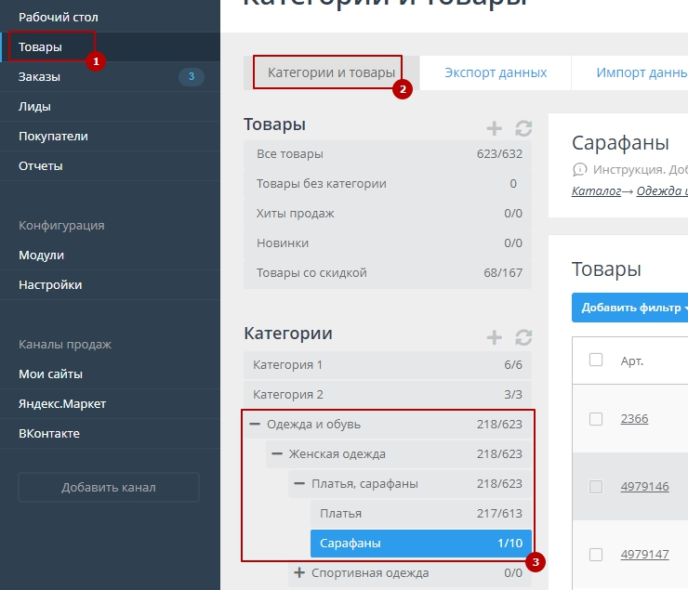Click the Добавить канал button
Screen dimensions: 688x590
pos(109,487)
